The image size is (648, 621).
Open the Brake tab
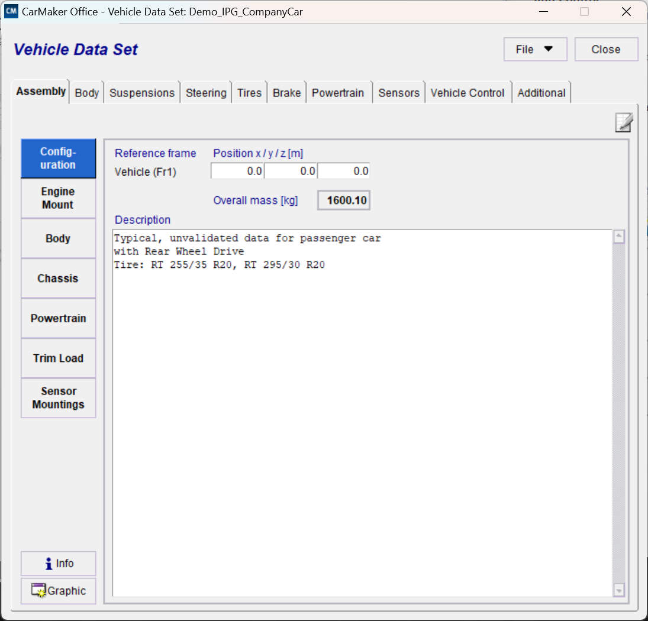point(286,93)
